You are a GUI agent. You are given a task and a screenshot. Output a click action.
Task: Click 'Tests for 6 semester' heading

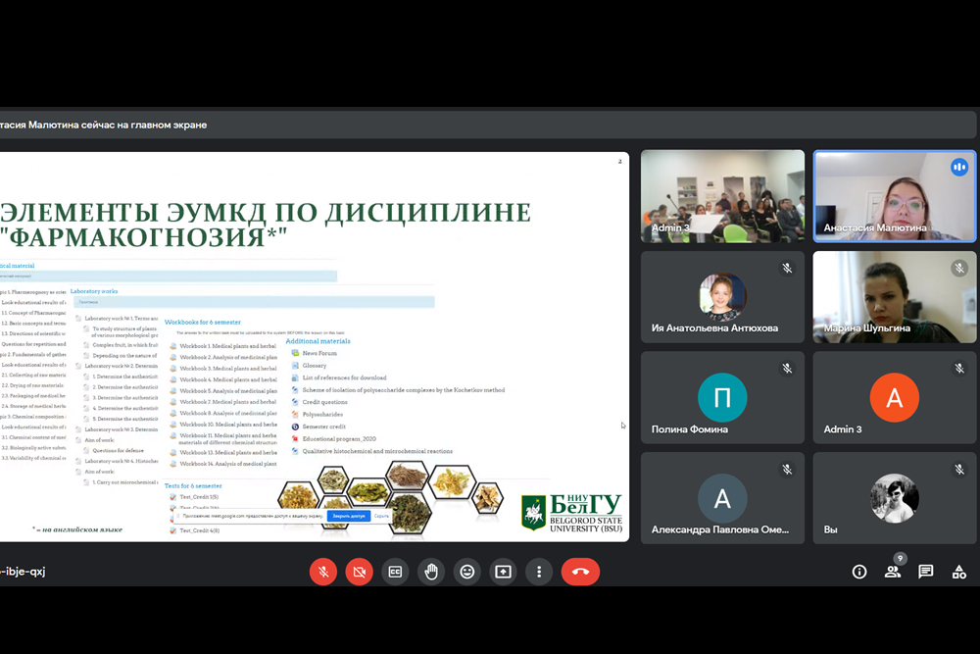pyautogui.click(x=193, y=485)
